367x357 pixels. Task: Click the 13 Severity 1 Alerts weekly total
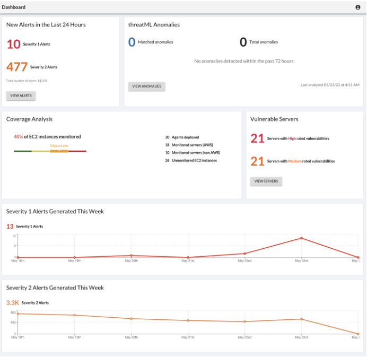[x=24, y=227]
